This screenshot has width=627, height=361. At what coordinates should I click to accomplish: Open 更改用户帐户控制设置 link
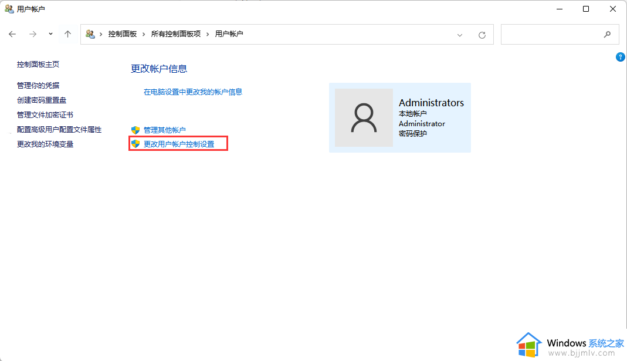tap(179, 144)
